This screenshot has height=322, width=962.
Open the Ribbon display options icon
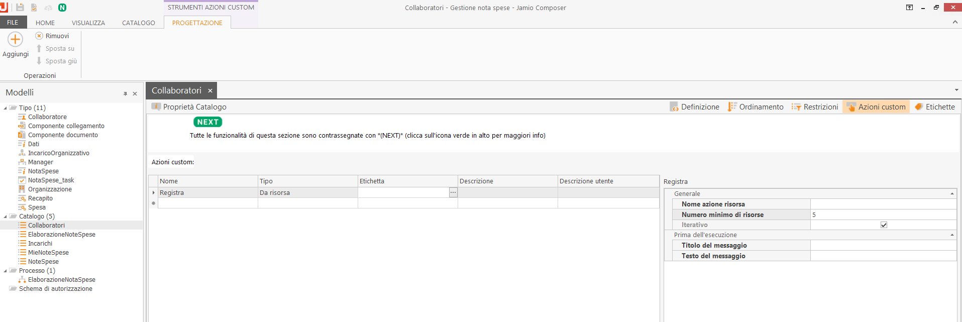pos(909,8)
